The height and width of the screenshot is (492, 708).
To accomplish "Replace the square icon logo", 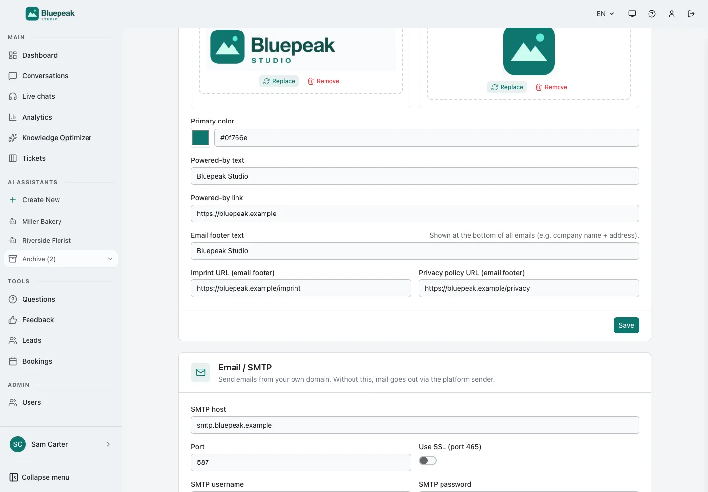I will click(x=507, y=87).
